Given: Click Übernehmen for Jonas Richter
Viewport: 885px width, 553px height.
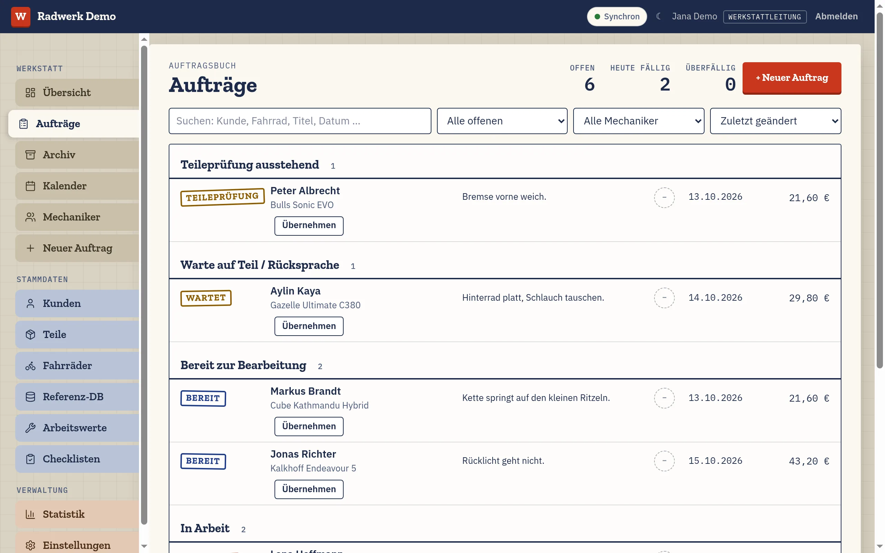Looking at the screenshot, I should 309,489.
